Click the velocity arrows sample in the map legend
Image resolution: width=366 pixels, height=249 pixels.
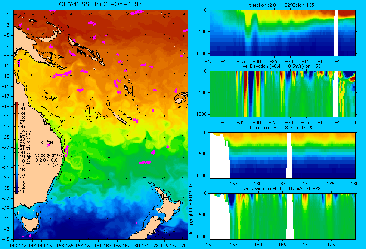point(49,165)
